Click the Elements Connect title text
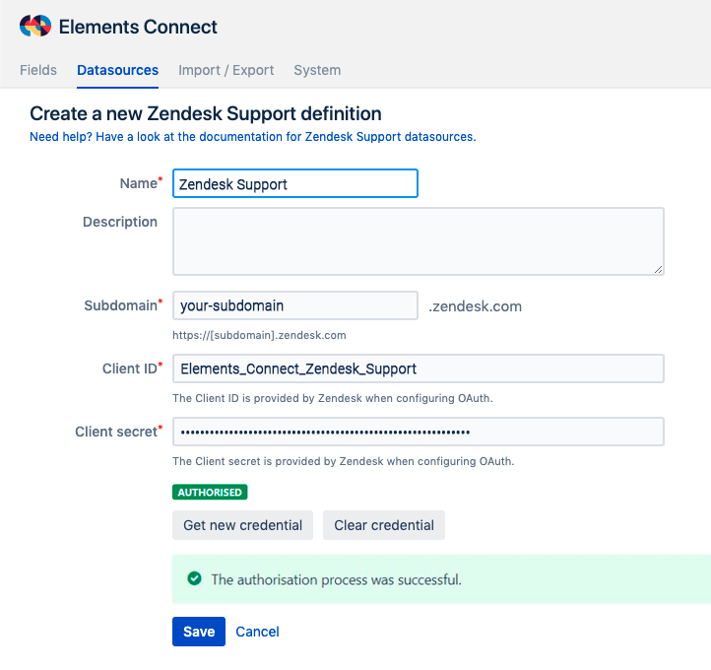Viewport: 711px width, 670px height. coord(138,27)
